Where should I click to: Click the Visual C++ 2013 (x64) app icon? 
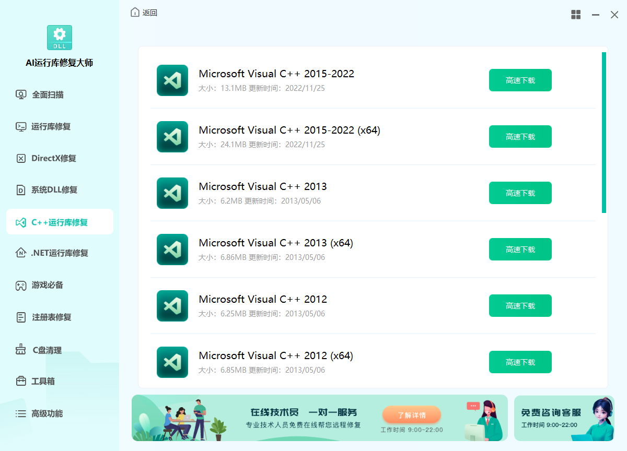coord(172,250)
